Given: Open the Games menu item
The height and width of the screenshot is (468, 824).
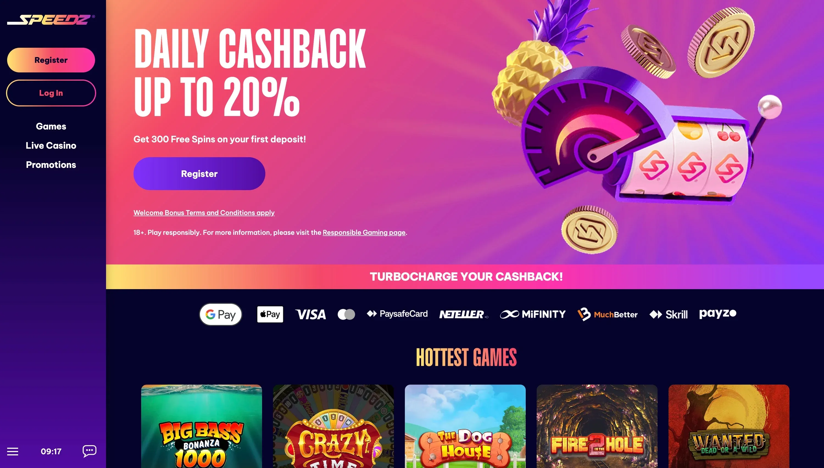Looking at the screenshot, I should [x=51, y=126].
